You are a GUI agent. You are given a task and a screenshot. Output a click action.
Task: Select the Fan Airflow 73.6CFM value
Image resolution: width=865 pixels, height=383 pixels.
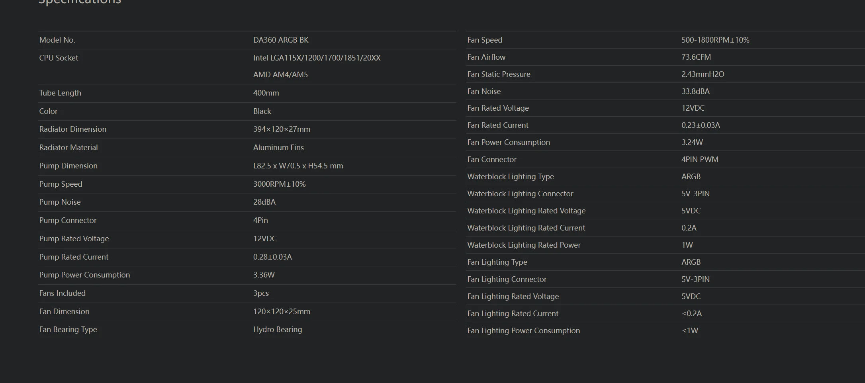696,57
